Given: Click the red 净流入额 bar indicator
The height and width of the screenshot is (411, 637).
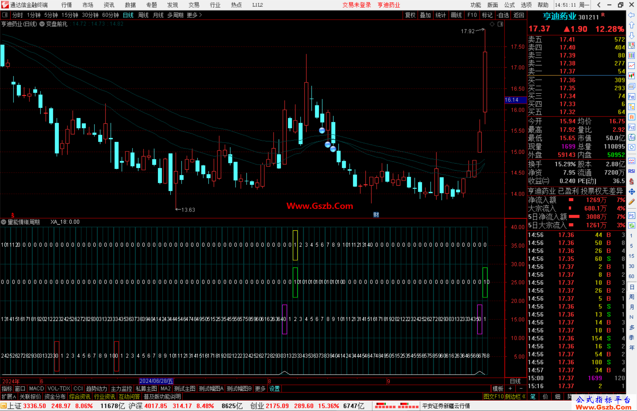Looking at the screenshot, I should [571, 200].
